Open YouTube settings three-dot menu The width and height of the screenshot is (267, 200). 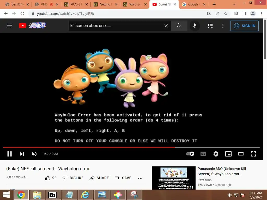[223, 26]
